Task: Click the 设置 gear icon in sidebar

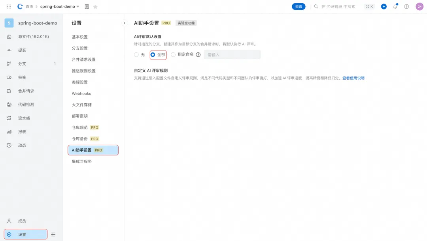Action: coord(9,234)
